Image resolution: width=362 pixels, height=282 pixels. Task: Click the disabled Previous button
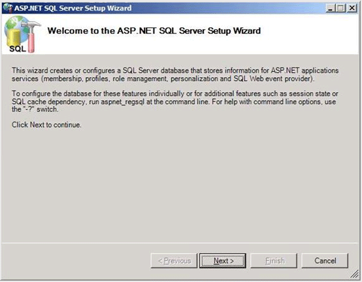pyautogui.click(x=174, y=260)
